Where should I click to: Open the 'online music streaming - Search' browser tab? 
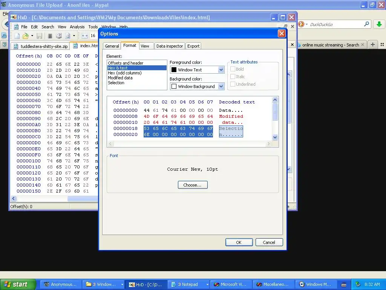pyautogui.click(x=331, y=45)
